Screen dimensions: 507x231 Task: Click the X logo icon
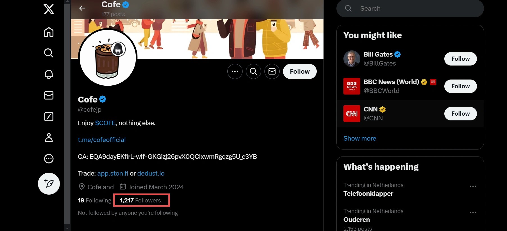coord(49,9)
